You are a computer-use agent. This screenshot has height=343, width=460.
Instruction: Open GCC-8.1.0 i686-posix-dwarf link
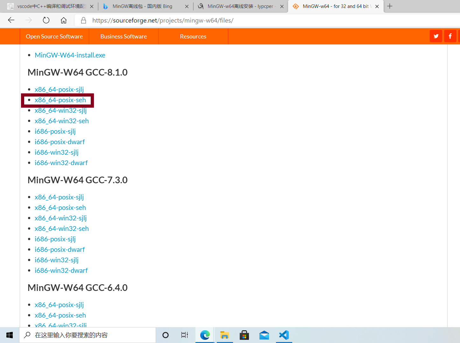pyautogui.click(x=60, y=142)
